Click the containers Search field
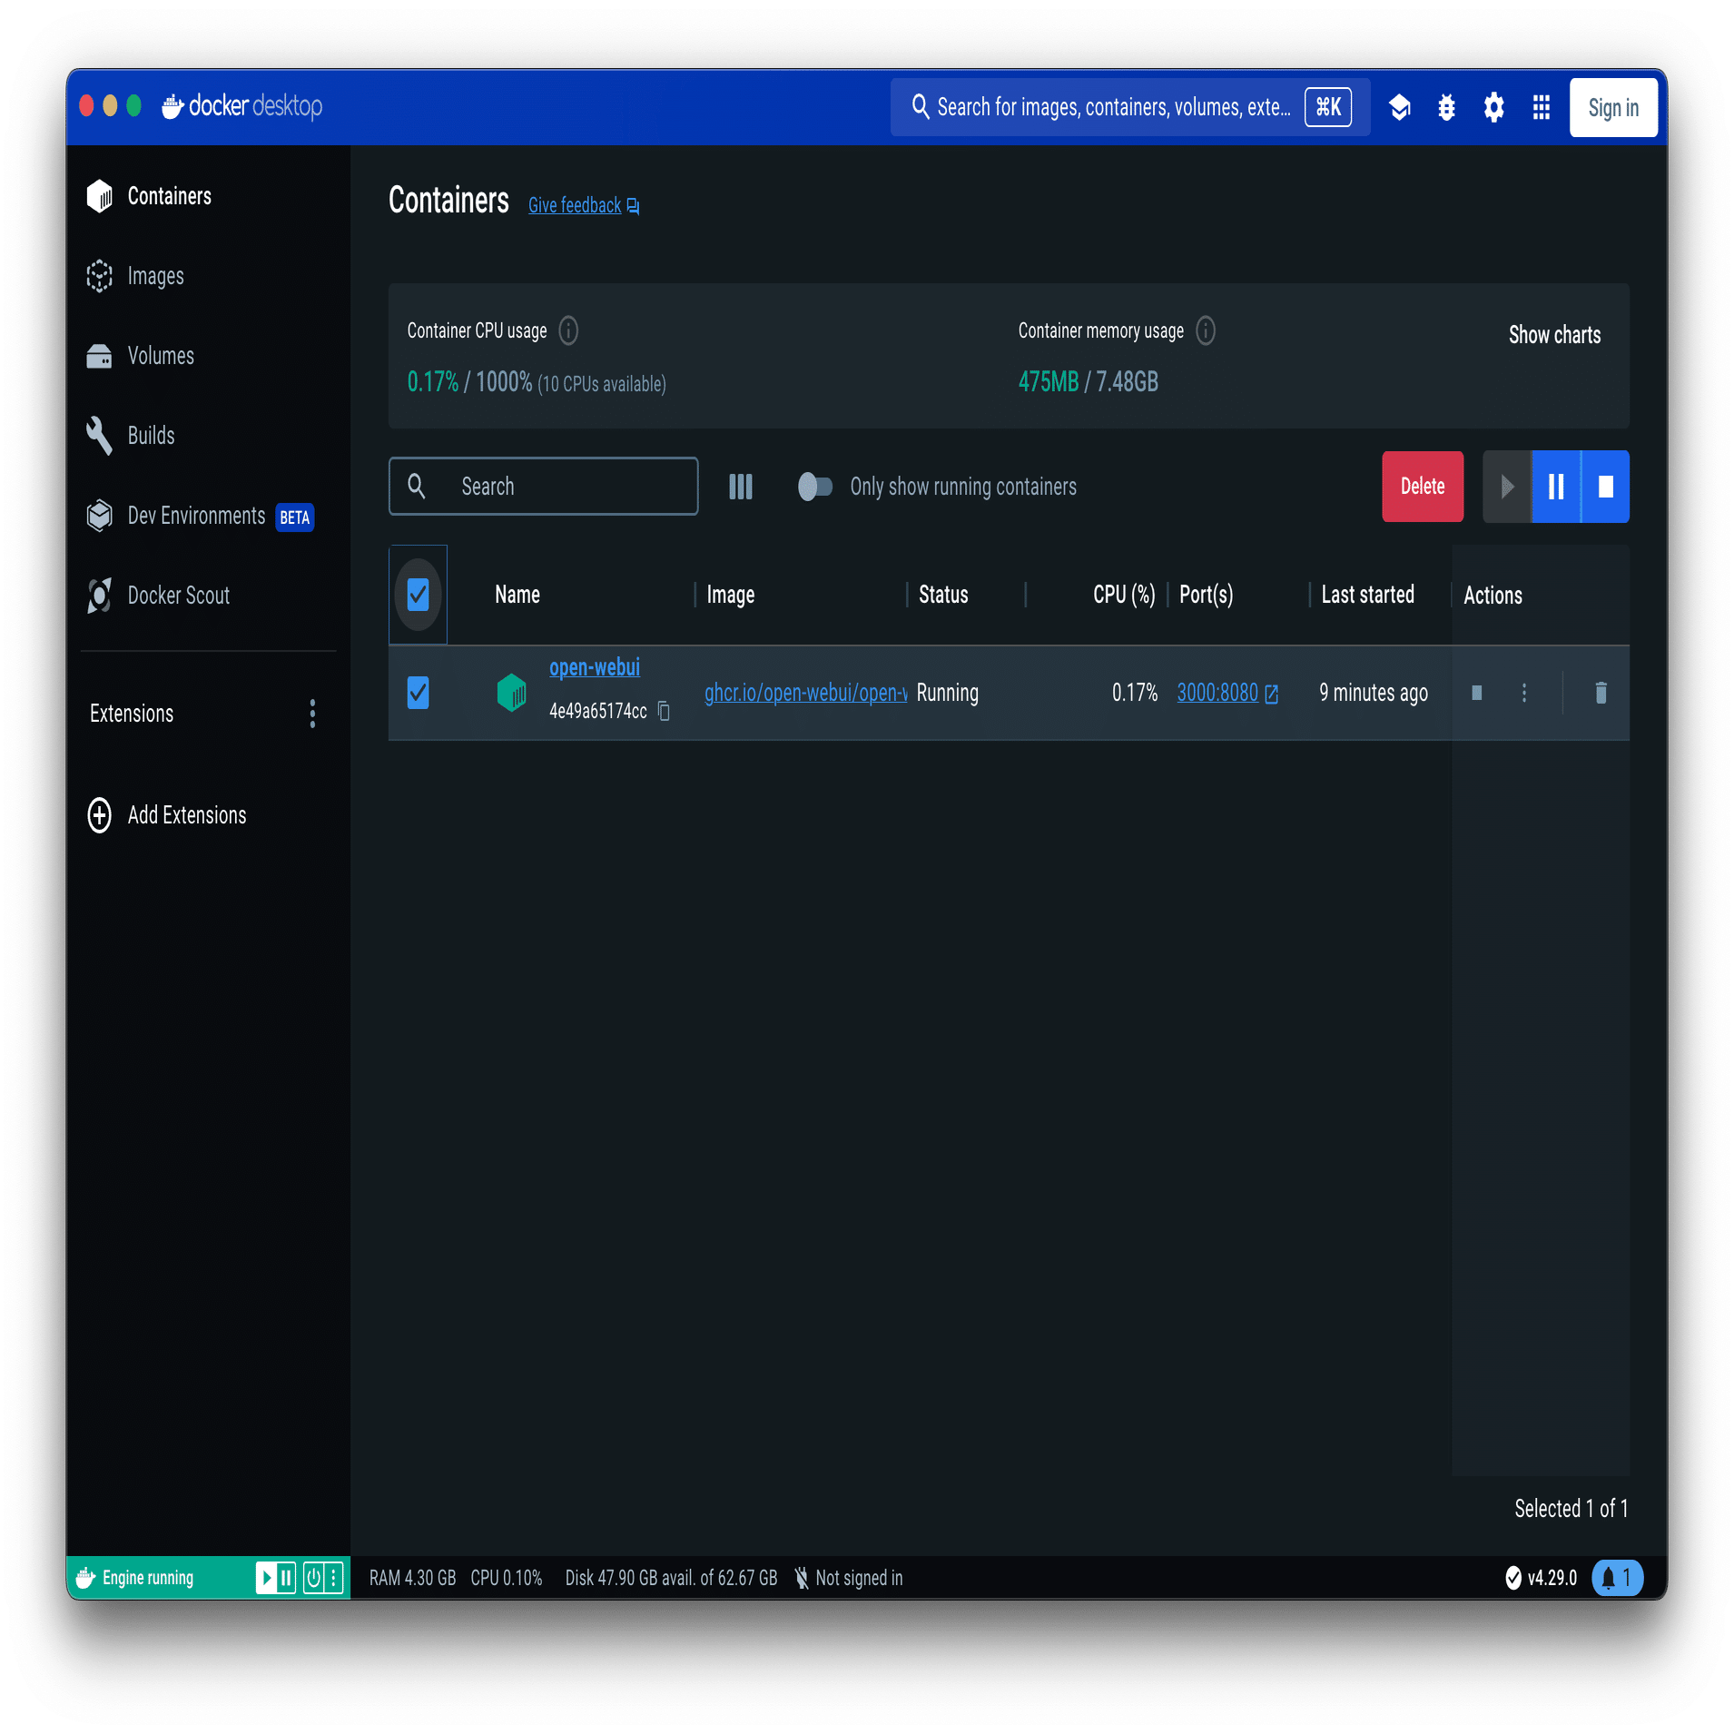 pos(543,487)
